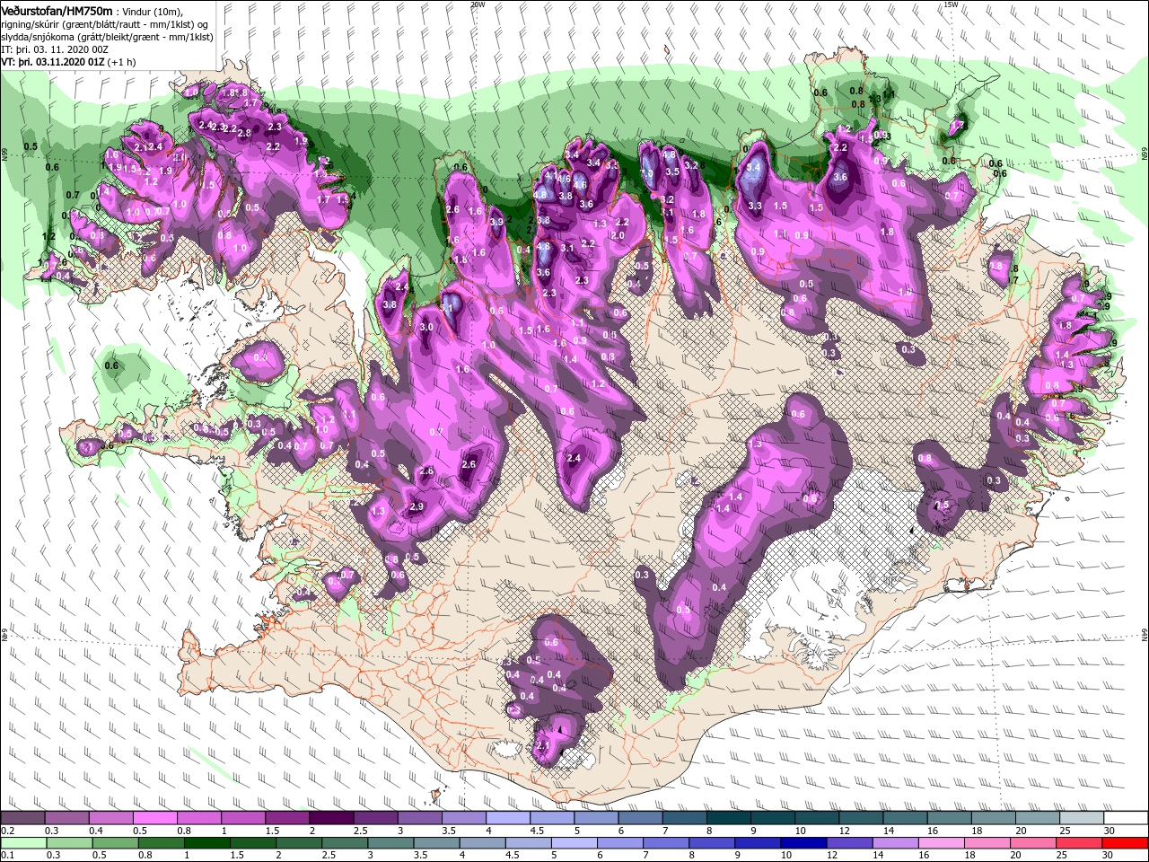Screen dimensions: 1149x862
Task: Click the '2.1' value on the southern glacier
Action: point(542,745)
